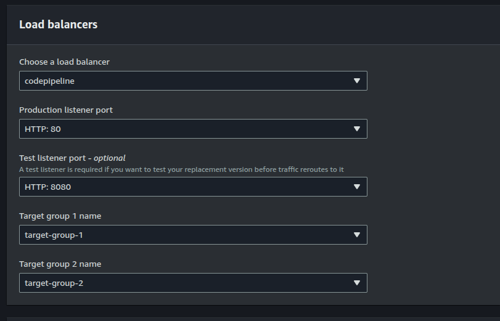The height and width of the screenshot is (321, 500).
Task: Open the Production listener port dropdown
Action: click(193, 129)
